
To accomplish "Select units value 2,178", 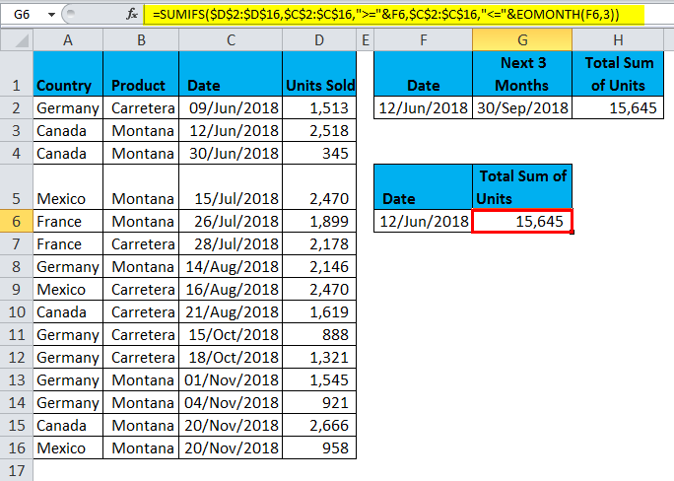I will [x=319, y=243].
